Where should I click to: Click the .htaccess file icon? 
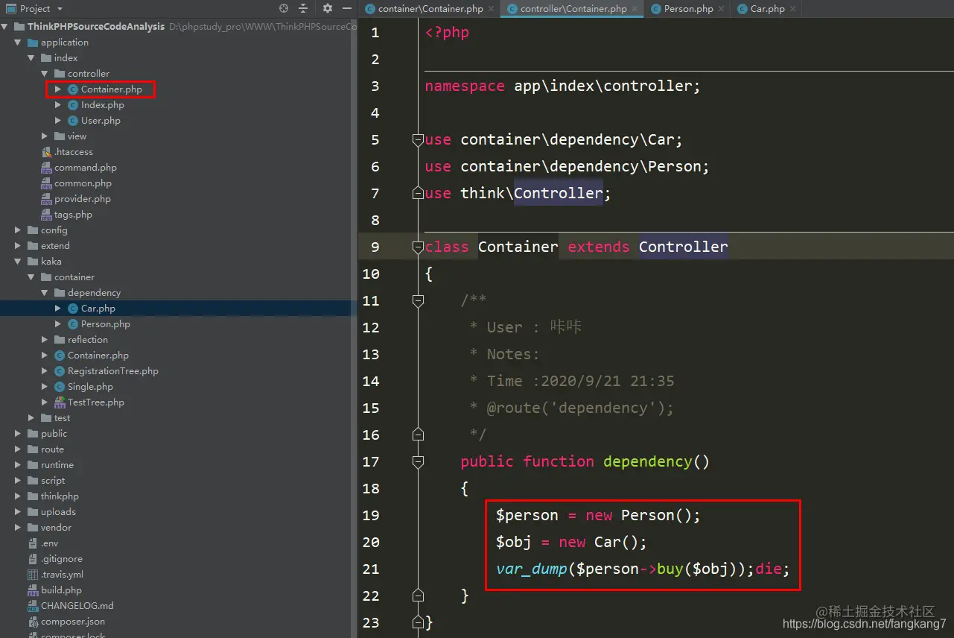(46, 152)
